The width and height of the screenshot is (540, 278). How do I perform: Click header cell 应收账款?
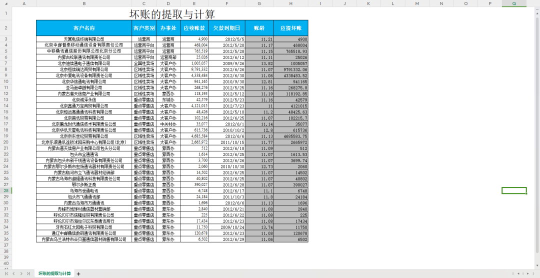(x=194, y=28)
